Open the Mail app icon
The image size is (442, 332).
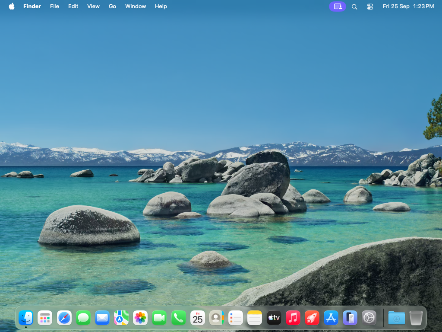click(102, 318)
